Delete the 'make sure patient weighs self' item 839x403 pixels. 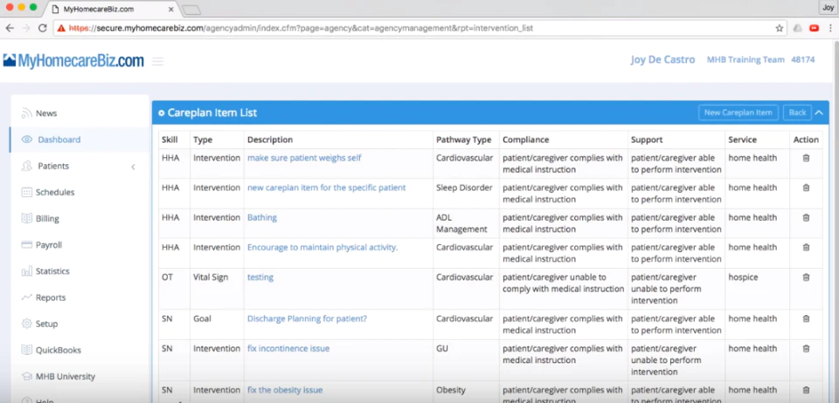806,158
